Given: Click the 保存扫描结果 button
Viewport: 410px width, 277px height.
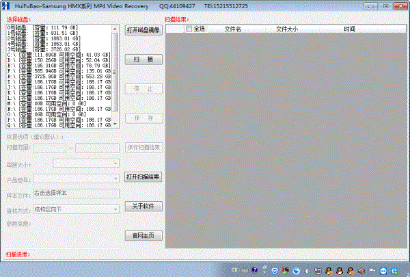Looking at the screenshot, I should 143,148.
